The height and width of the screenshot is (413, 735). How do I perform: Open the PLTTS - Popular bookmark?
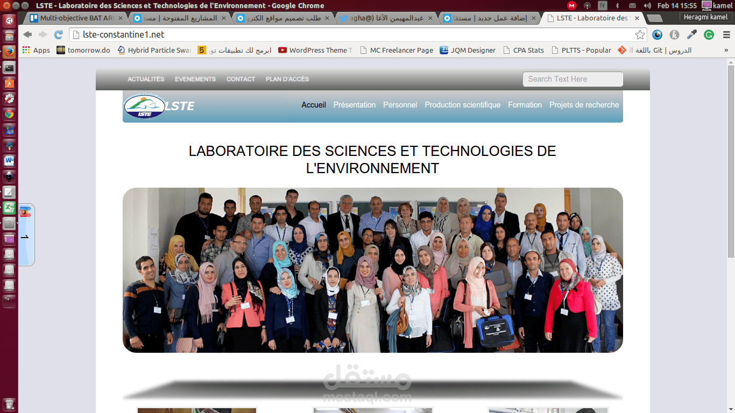point(581,51)
